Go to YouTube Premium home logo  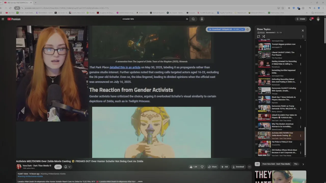pos(14,19)
